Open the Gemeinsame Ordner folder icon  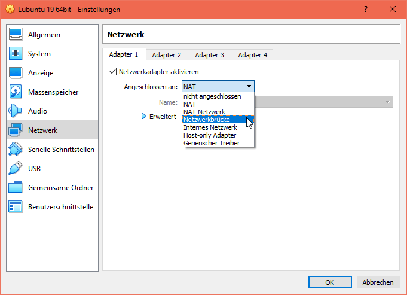tap(16, 187)
